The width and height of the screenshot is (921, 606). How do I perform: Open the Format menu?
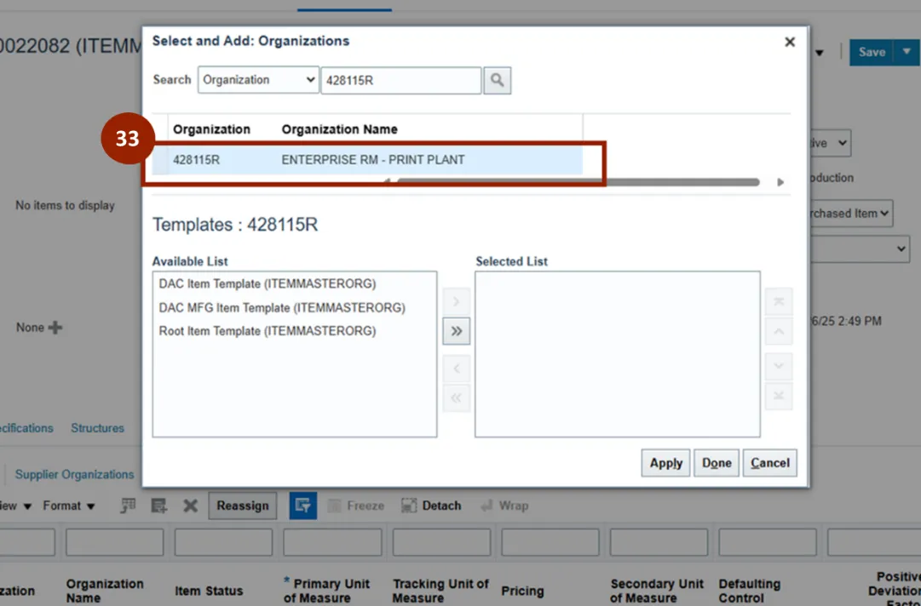pyautogui.click(x=67, y=506)
